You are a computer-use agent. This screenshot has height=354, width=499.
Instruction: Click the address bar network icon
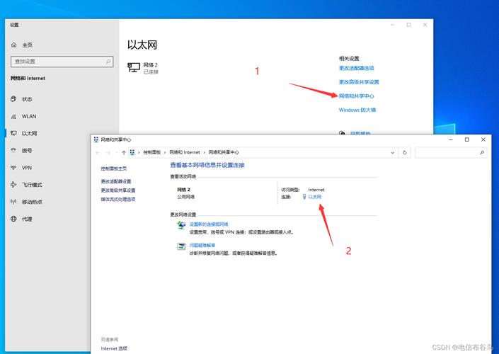[132, 152]
